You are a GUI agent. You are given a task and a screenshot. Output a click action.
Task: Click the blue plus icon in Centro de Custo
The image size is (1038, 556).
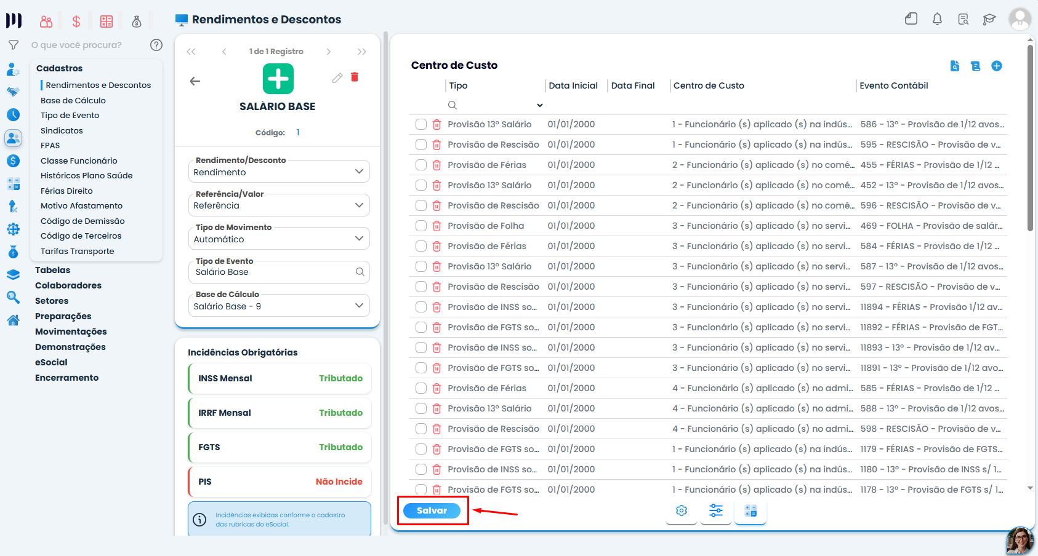point(997,66)
